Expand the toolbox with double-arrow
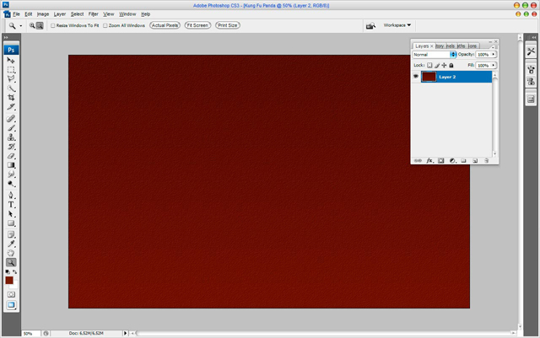540x338 pixels. point(6,37)
